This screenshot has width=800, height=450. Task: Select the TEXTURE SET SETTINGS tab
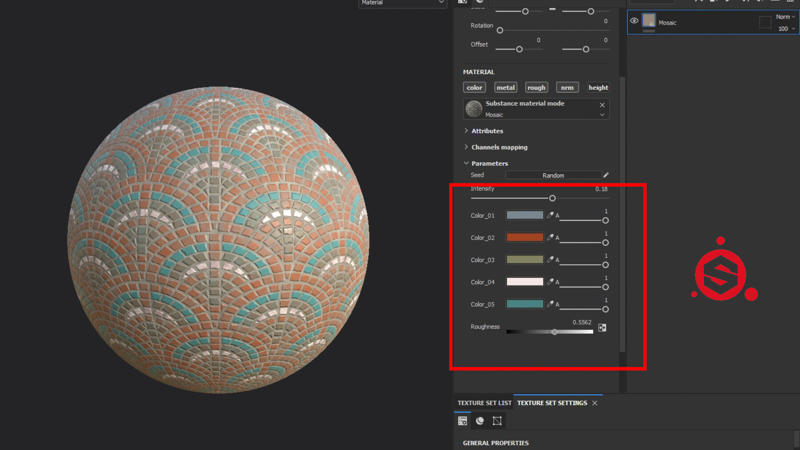click(552, 402)
